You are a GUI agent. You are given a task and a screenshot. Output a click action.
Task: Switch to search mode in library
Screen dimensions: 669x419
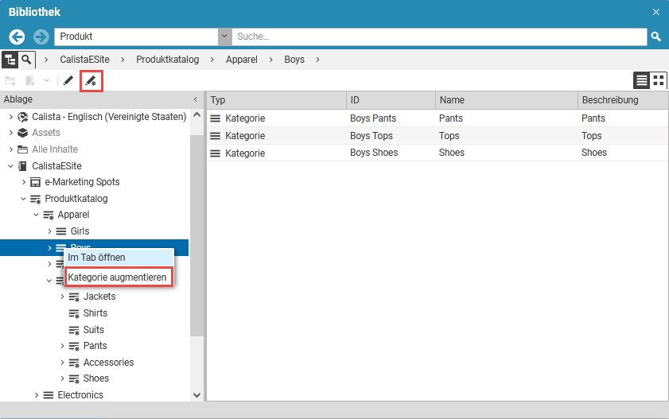28,60
